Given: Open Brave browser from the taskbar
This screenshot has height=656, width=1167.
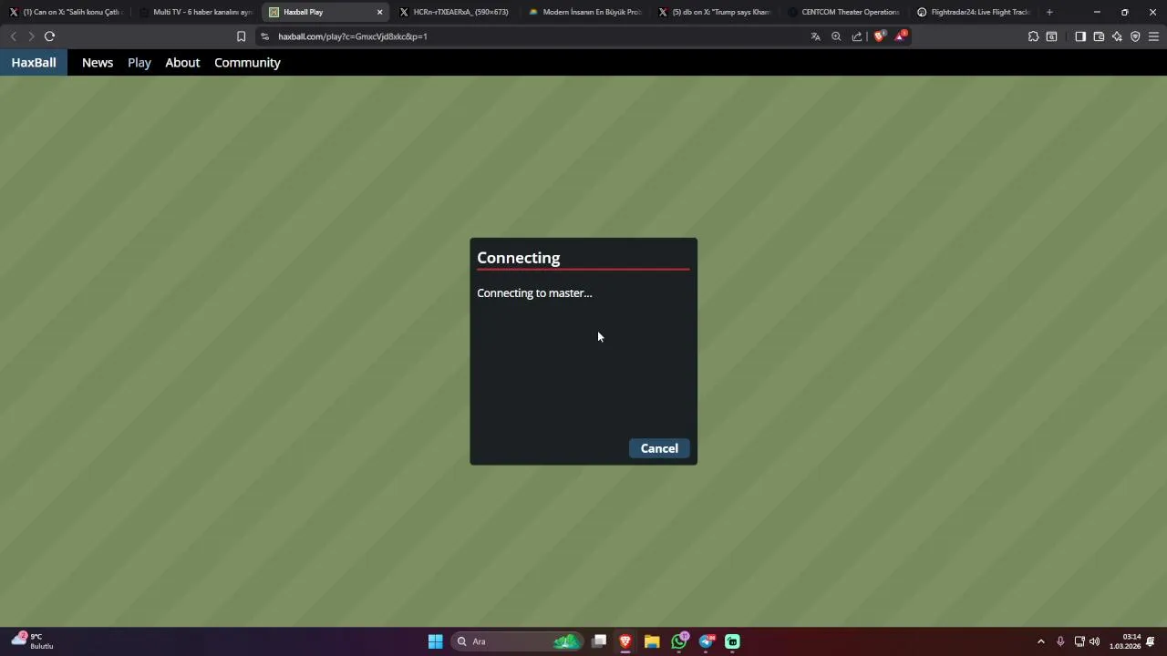Looking at the screenshot, I should point(625,641).
